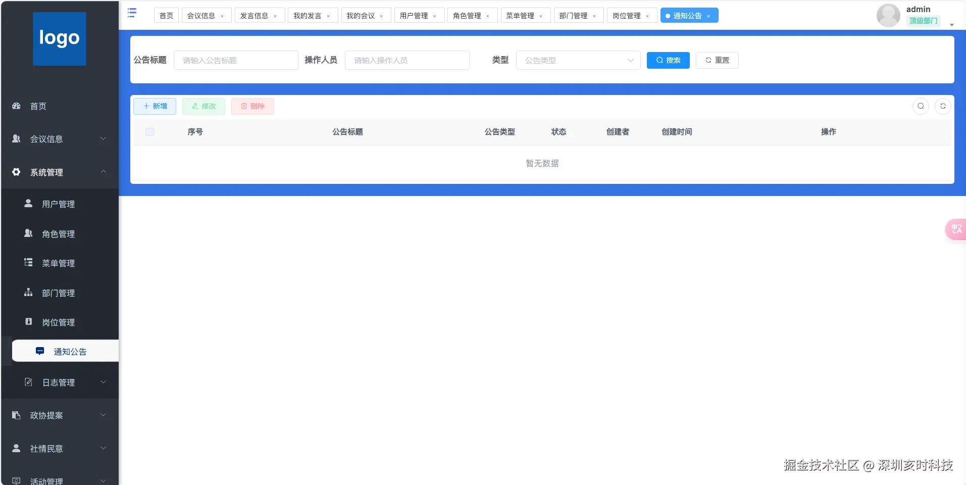
Task: Close the 会议信息 tab
Action: (222, 16)
